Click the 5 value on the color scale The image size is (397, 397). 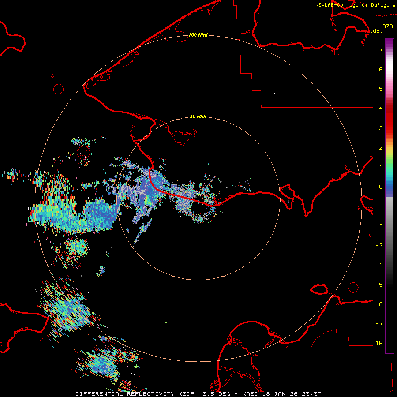coord(381,89)
